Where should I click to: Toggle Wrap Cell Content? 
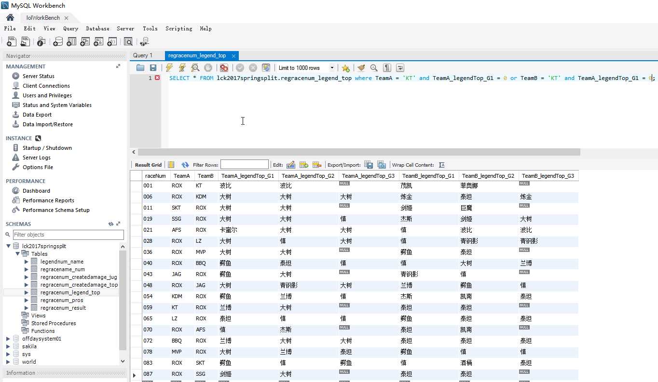442,165
